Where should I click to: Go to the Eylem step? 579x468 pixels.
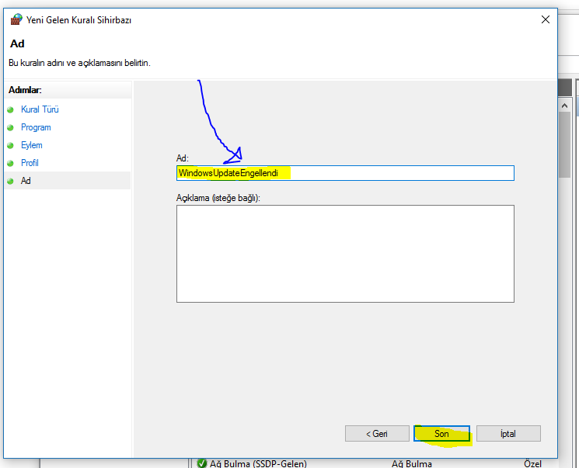(x=32, y=145)
